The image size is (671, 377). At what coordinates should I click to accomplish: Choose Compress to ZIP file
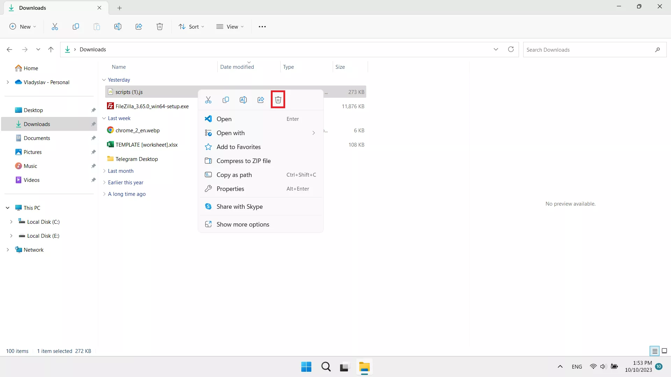coord(244,161)
